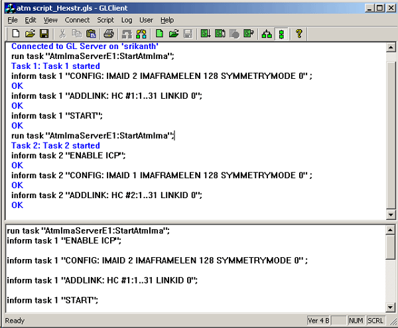The width and height of the screenshot is (398, 328).
Task: Click the "Ver 4 B" status bar panel
Action: click(x=318, y=321)
